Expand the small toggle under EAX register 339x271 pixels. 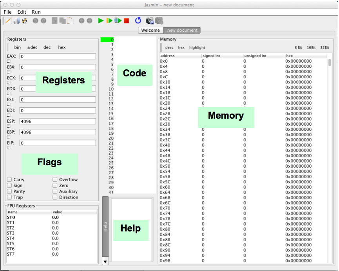(9, 61)
